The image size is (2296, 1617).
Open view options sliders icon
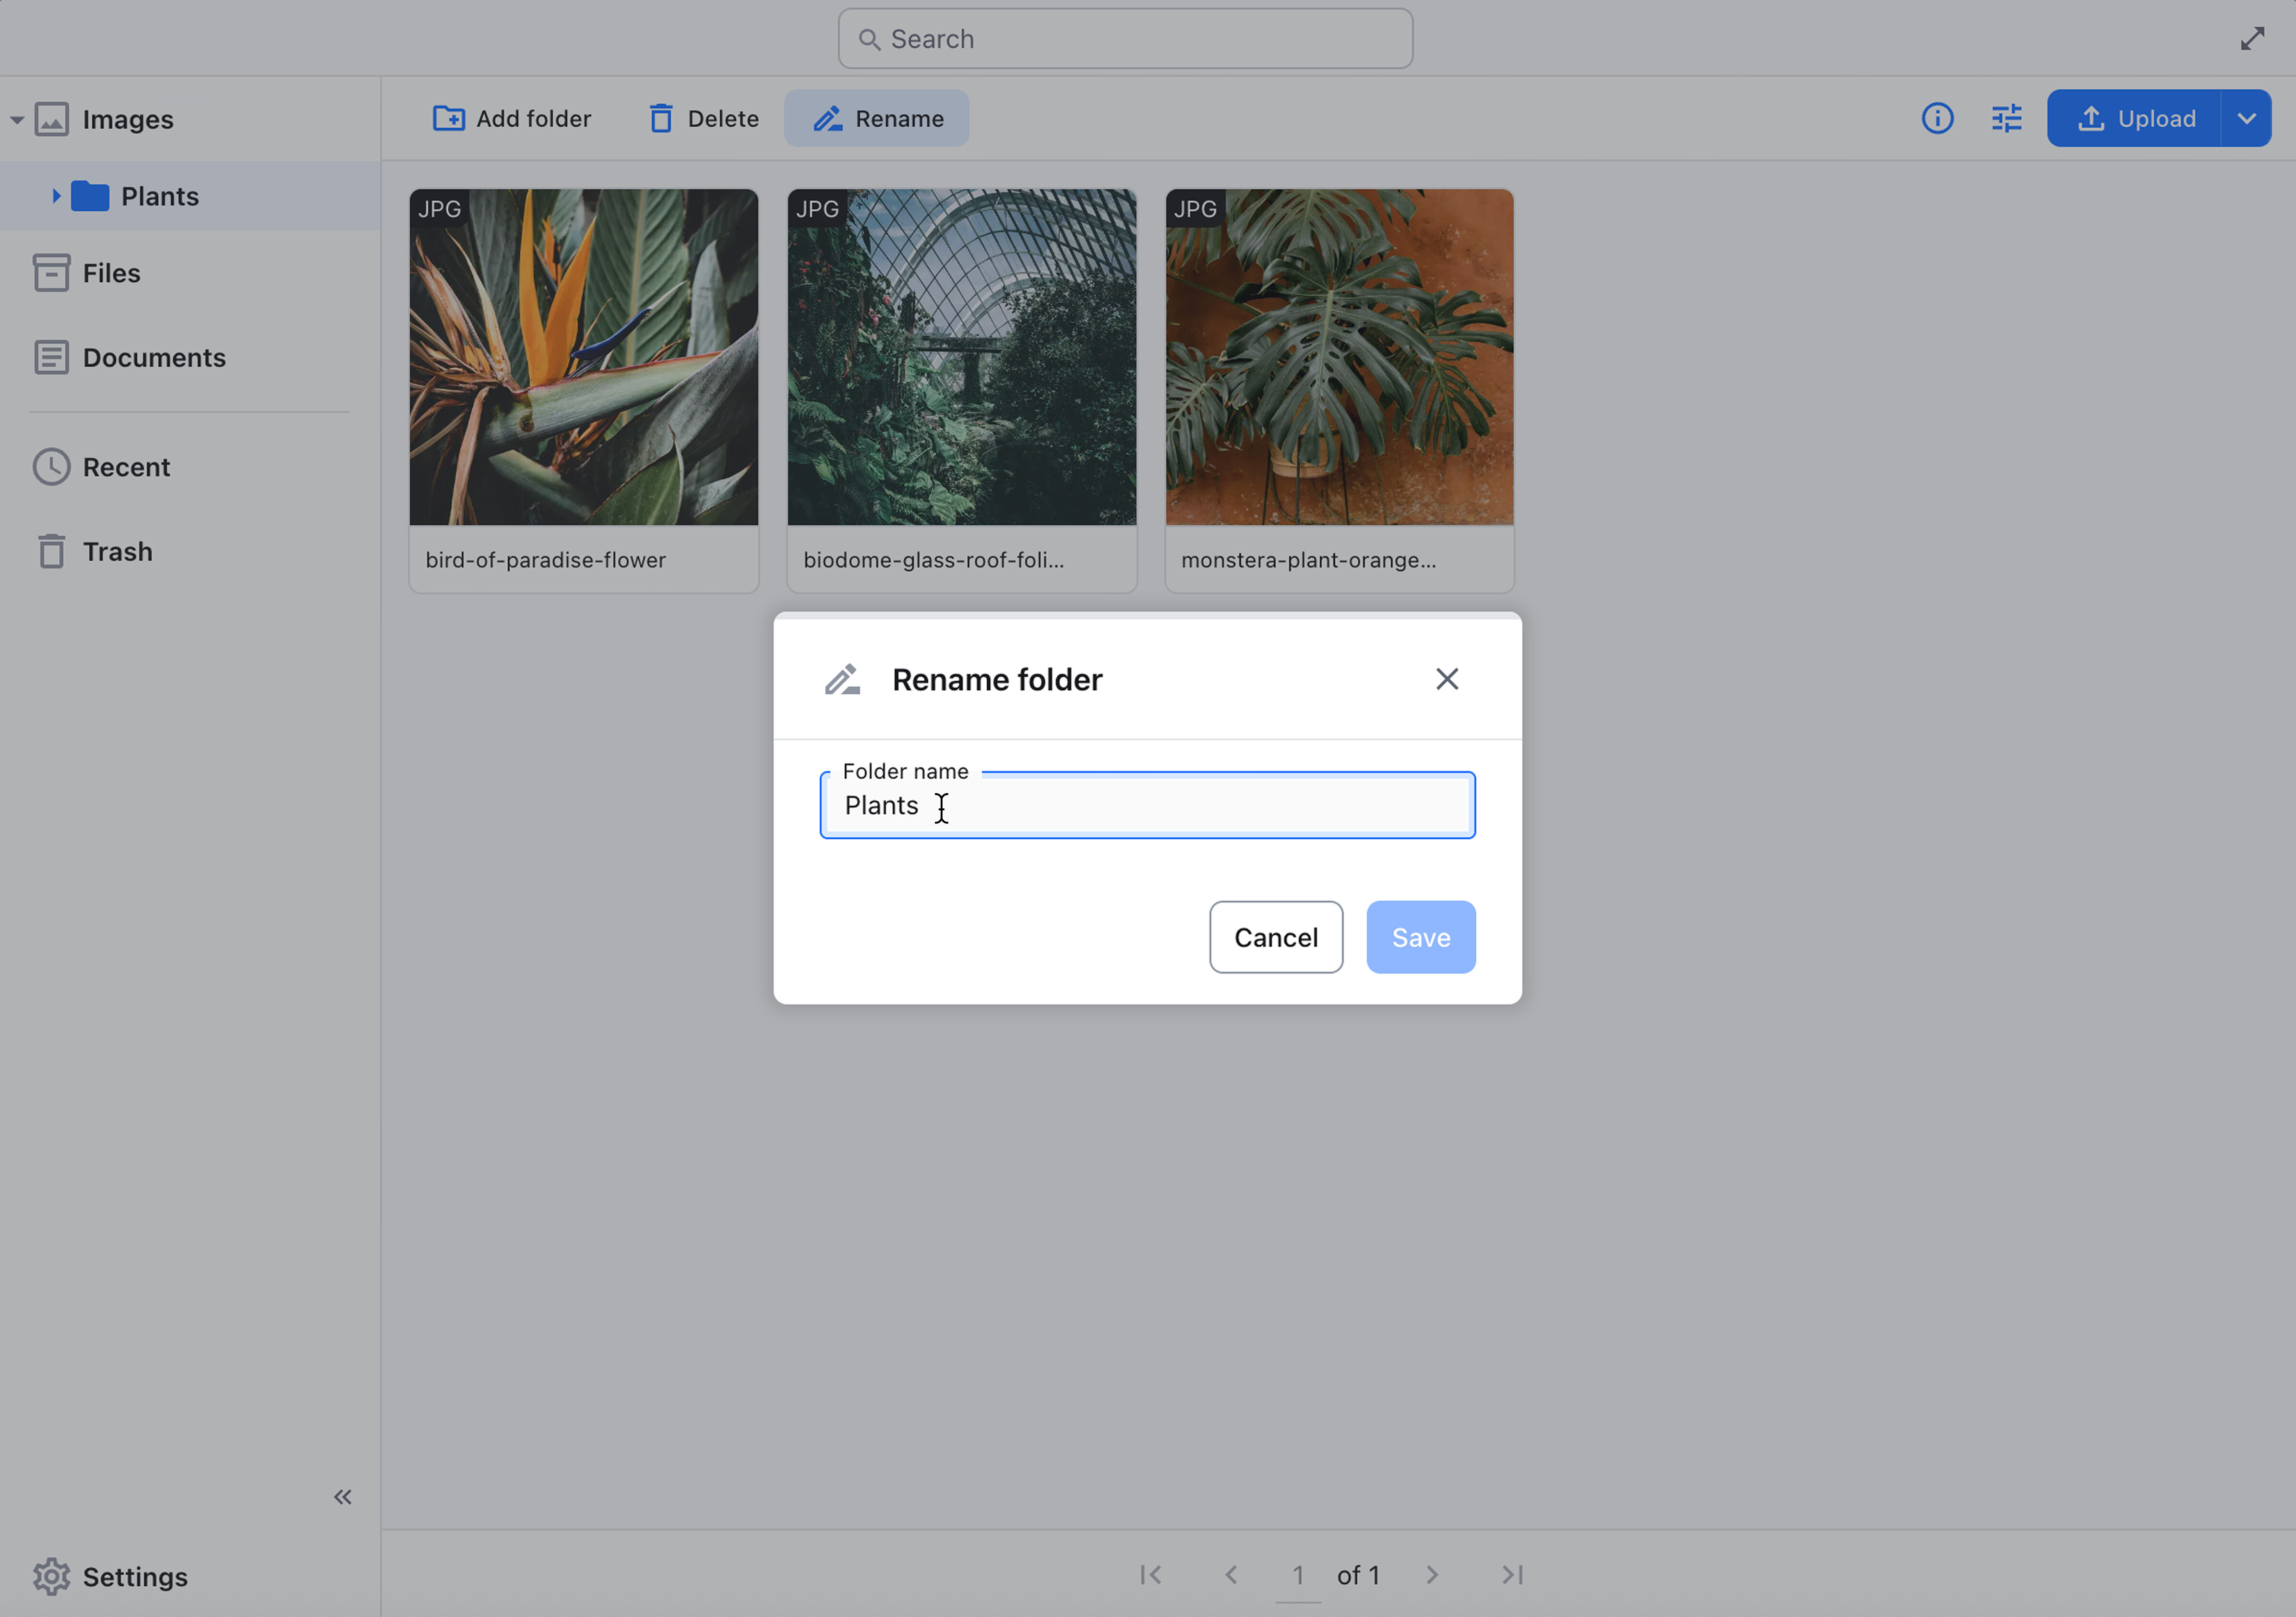(x=2006, y=118)
